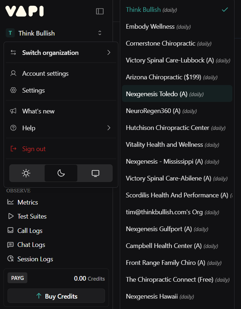241x309 pixels.
Task: Click the Buy Credits button
Action: 56,296
